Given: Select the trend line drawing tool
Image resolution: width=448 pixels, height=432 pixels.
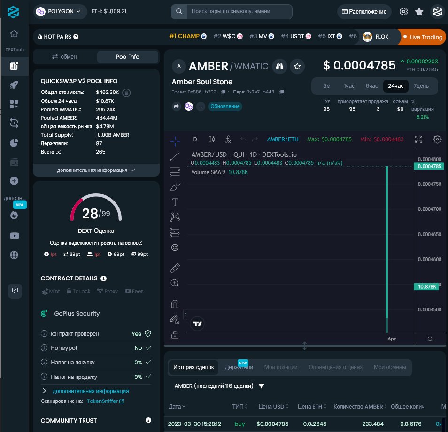Looking at the screenshot, I should point(175,156).
